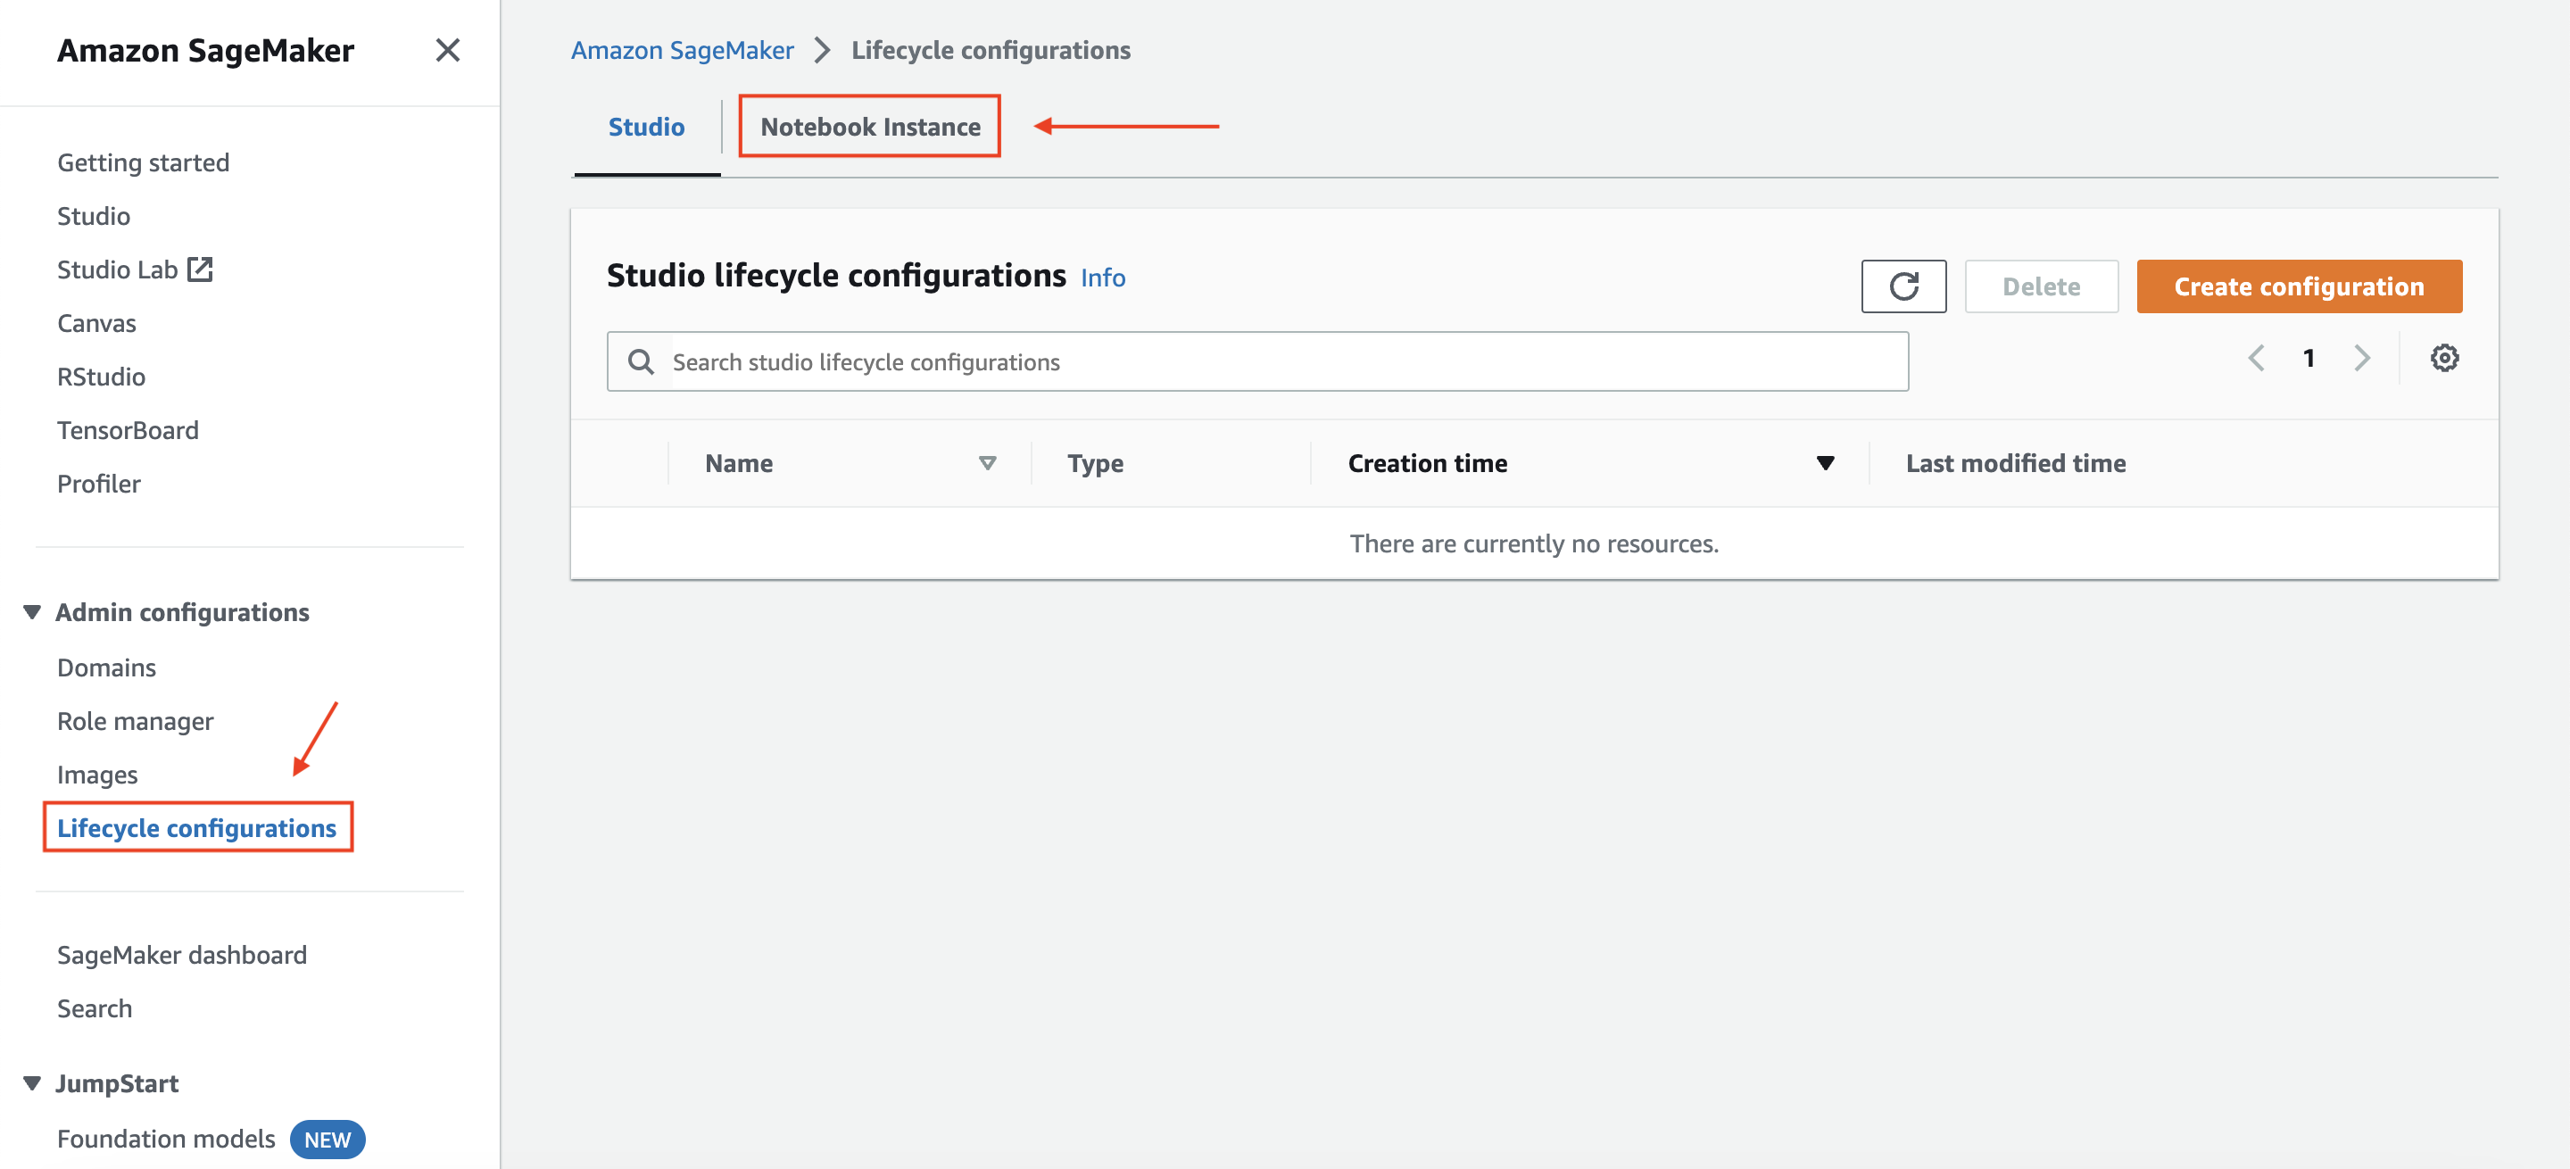Switch to the Notebook Instance tab
Screen dimensions: 2570x1169
(x=870, y=126)
